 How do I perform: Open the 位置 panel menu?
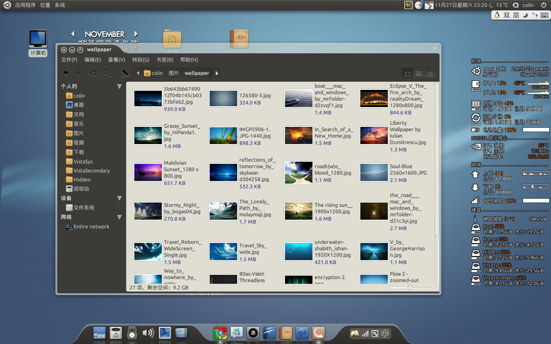pos(45,5)
